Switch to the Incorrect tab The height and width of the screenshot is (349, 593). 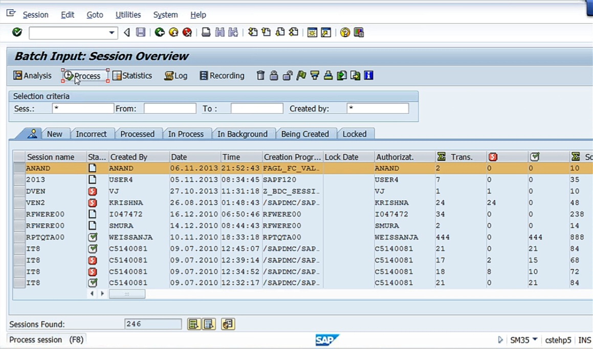(91, 134)
